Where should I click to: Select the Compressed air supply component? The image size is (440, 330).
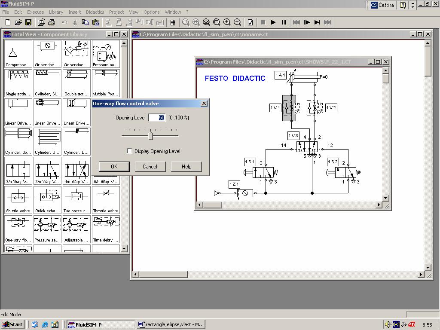18,54
